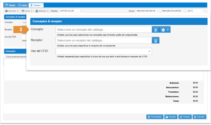This screenshot has height=125, width=211.
Task: Open the Addenda menu in toolbar
Action: (x=42, y=11)
